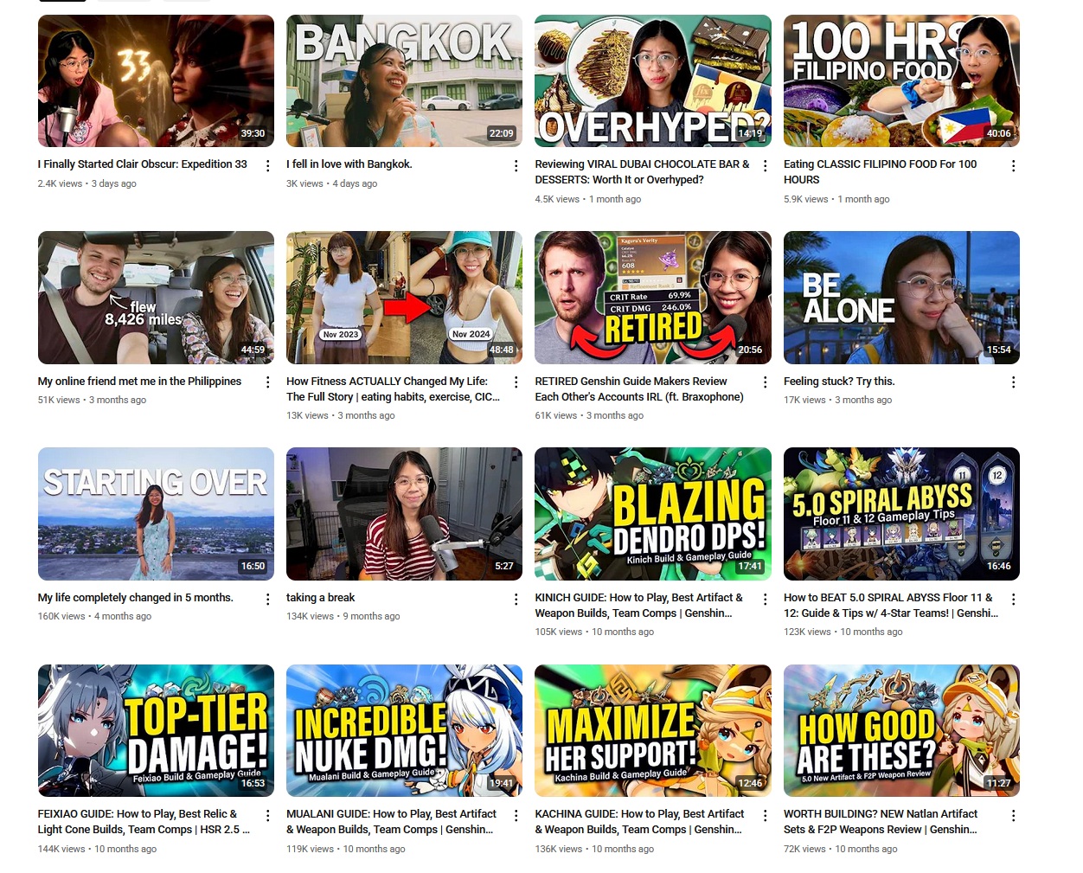The width and height of the screenshot is (1083, 873).
Task: Open options for Fitness Changed My Life video
Action: (516, 382)
